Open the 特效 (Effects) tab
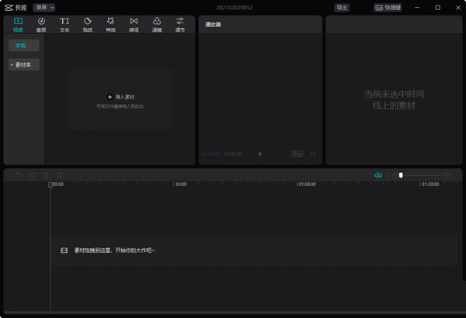This screenshot has width=466, height=318. click(111, 24)
